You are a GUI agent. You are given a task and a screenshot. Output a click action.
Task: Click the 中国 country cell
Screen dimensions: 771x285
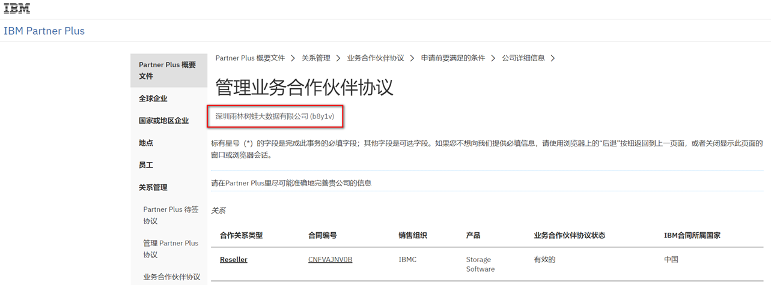pyautogui.click(x=671, y=259)
